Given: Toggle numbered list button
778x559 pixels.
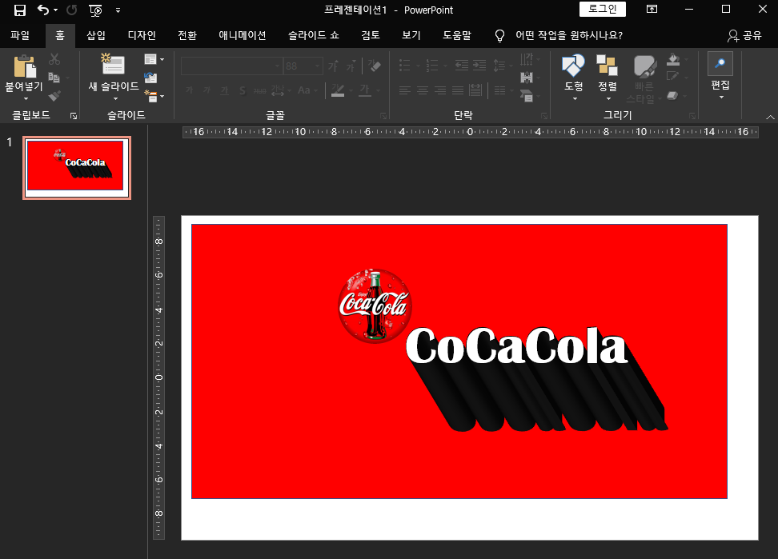Looking at the screenshot, I should (432, 66).
